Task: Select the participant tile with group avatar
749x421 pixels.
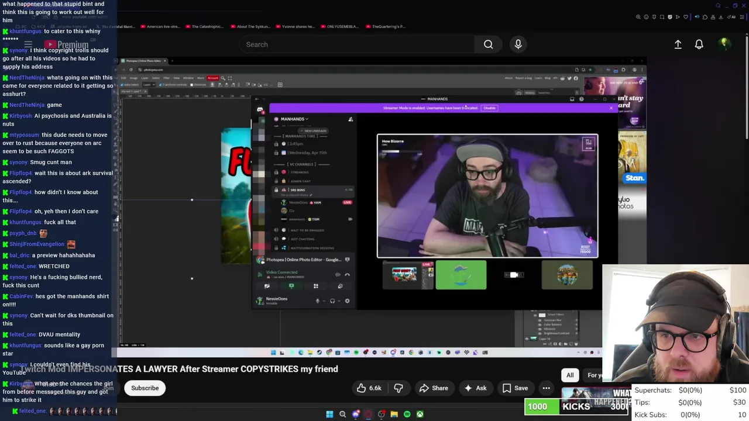Action: tap(567, 275)
